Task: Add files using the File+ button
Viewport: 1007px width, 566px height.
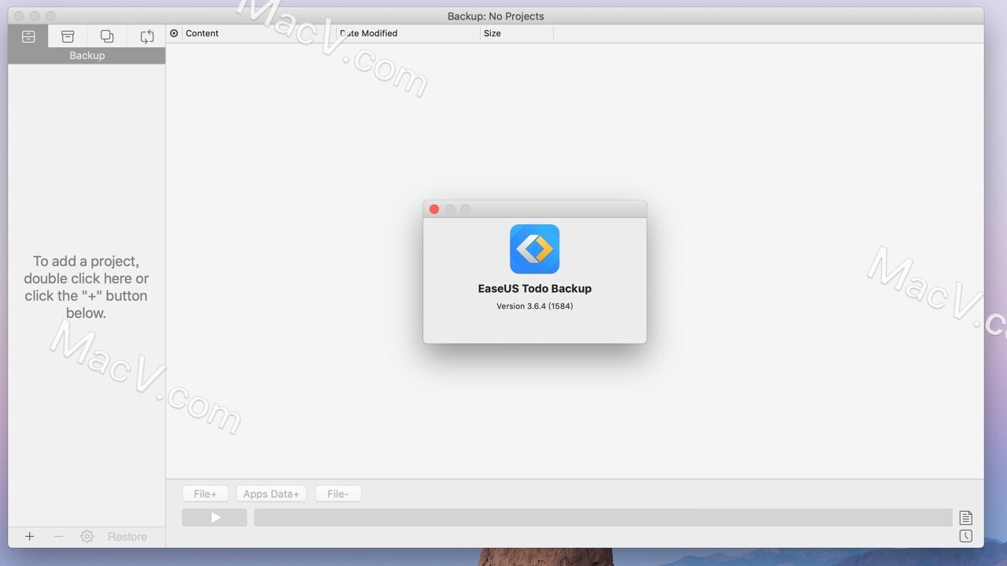Action: pyautogui.click(x=205, y=494)
